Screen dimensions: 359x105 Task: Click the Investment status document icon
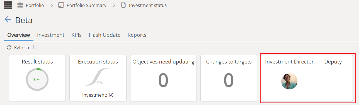click(123, 5)
